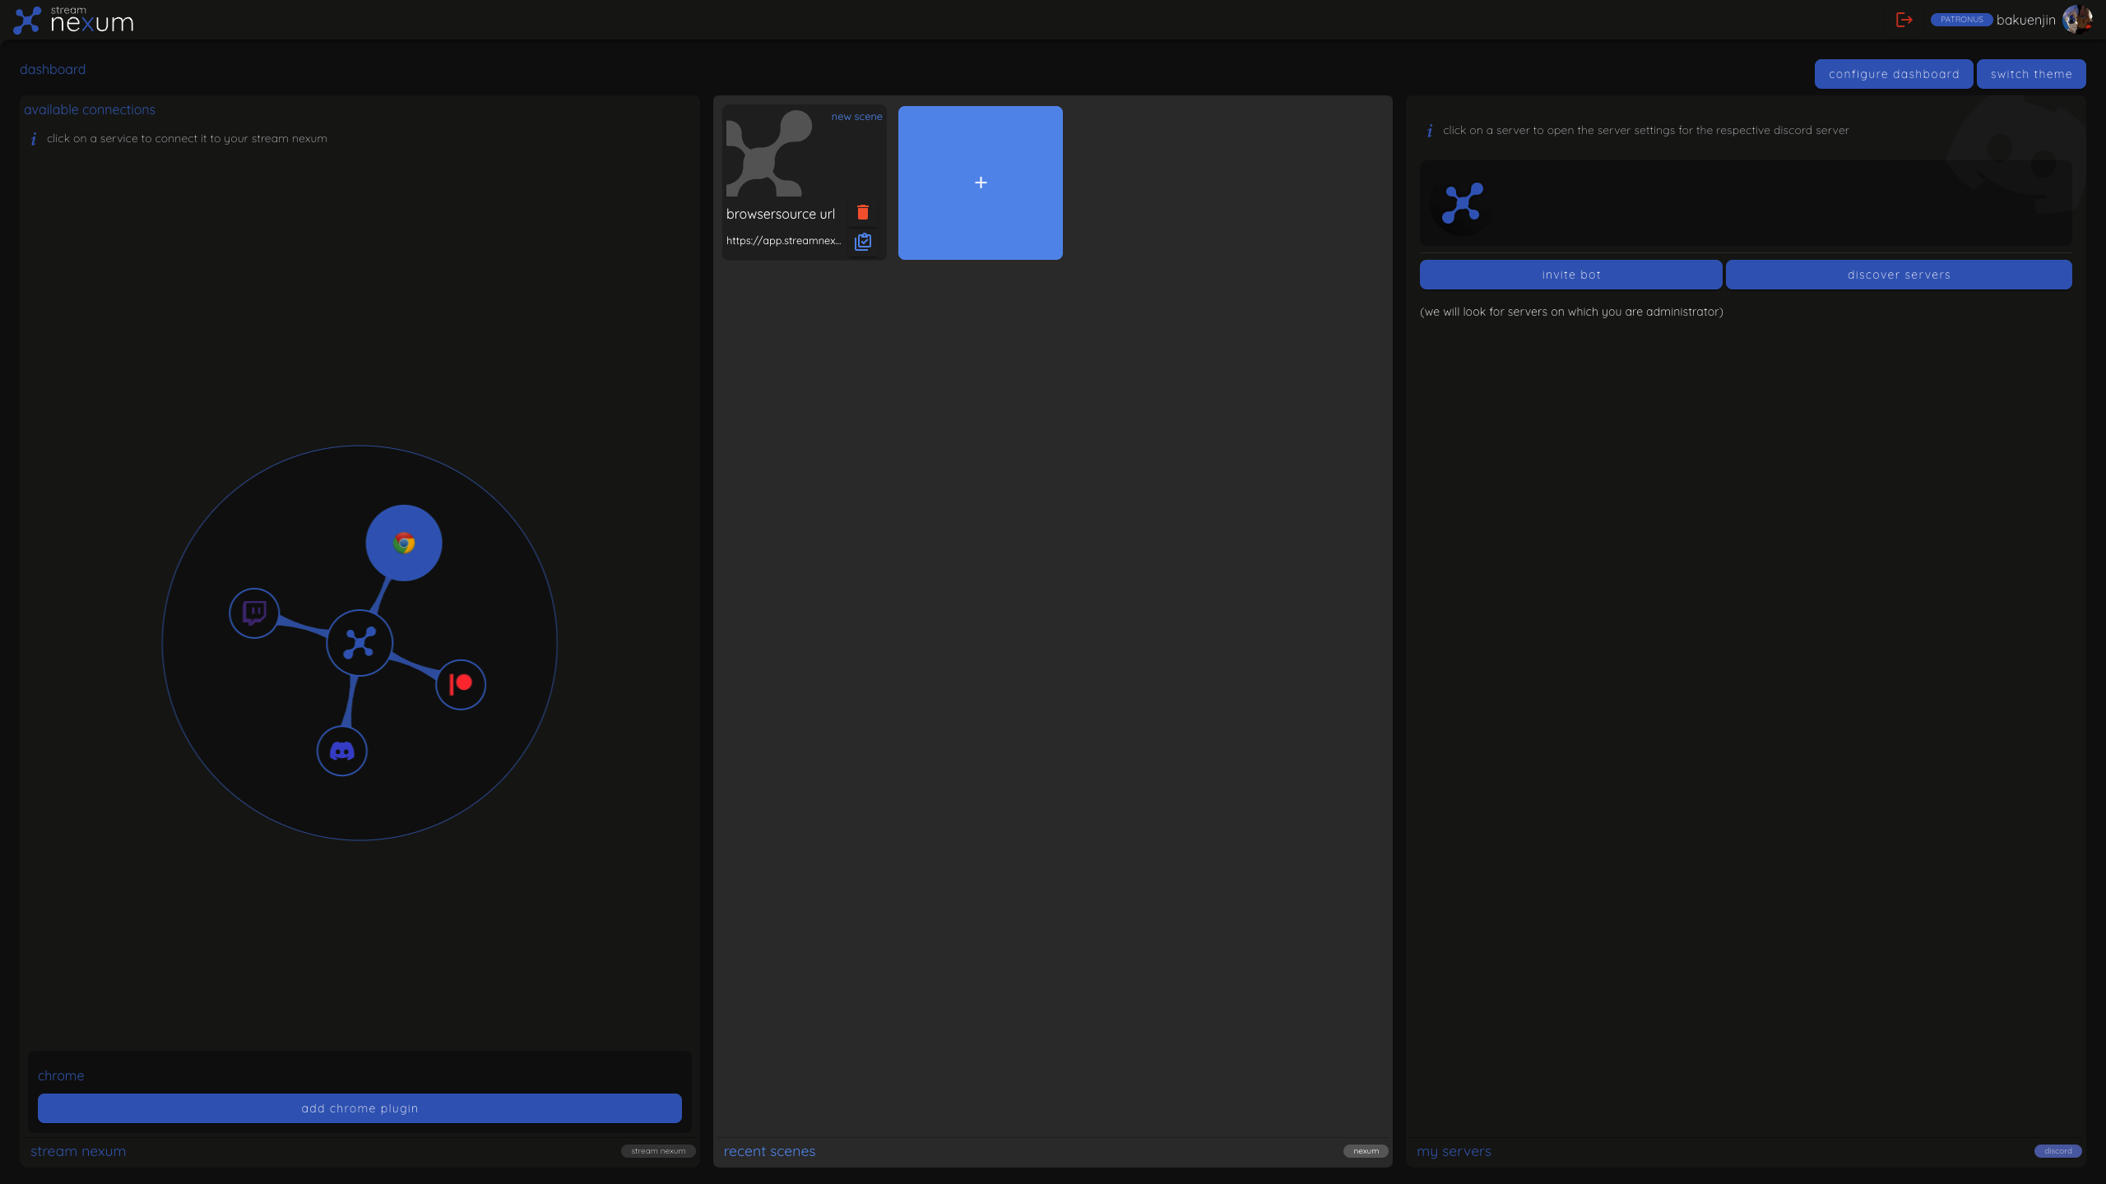
Task: Open the stream nexum Discord server entry
Action: click(x=1463, y=203)
